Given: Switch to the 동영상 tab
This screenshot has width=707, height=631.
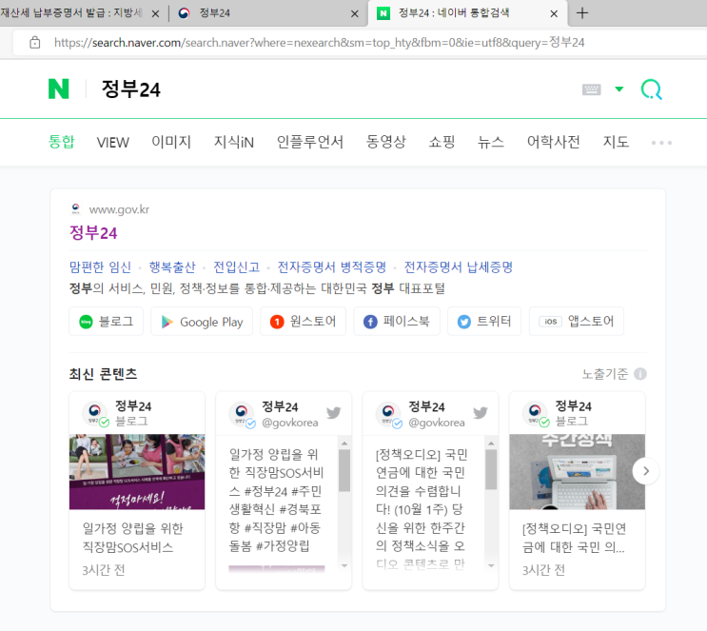Looking at the screenshot, I should point(386,142).
